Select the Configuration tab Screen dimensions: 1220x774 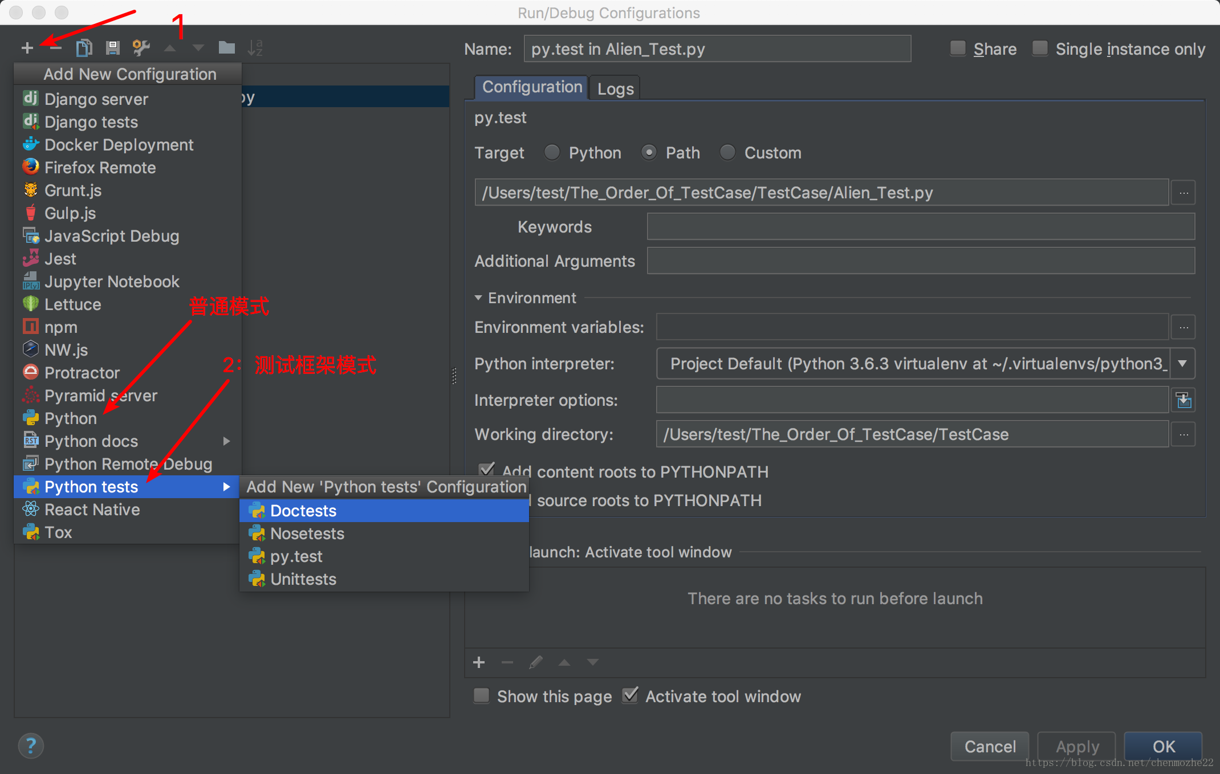click(x=531, y=87)
